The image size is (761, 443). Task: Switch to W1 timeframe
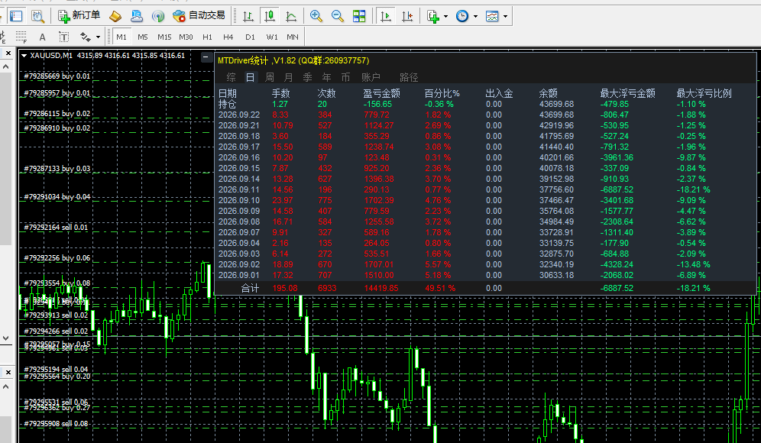coord(272,37)
